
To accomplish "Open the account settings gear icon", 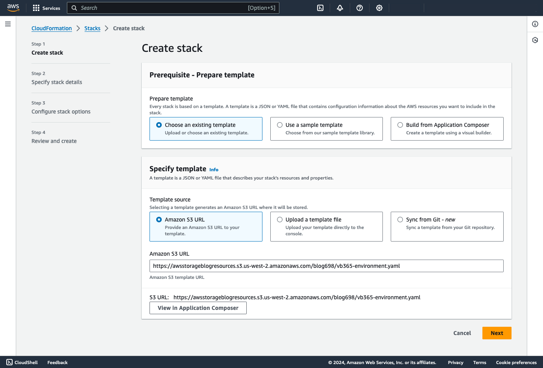I will coord(379,7).
